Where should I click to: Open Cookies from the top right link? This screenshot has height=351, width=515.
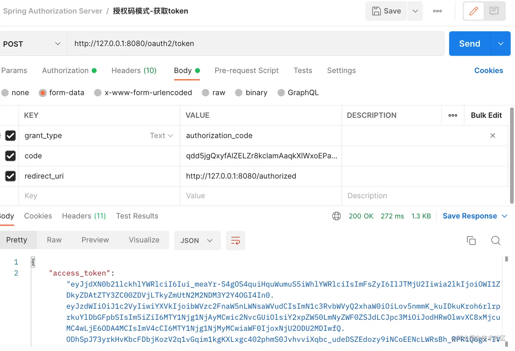pos(488,70)
